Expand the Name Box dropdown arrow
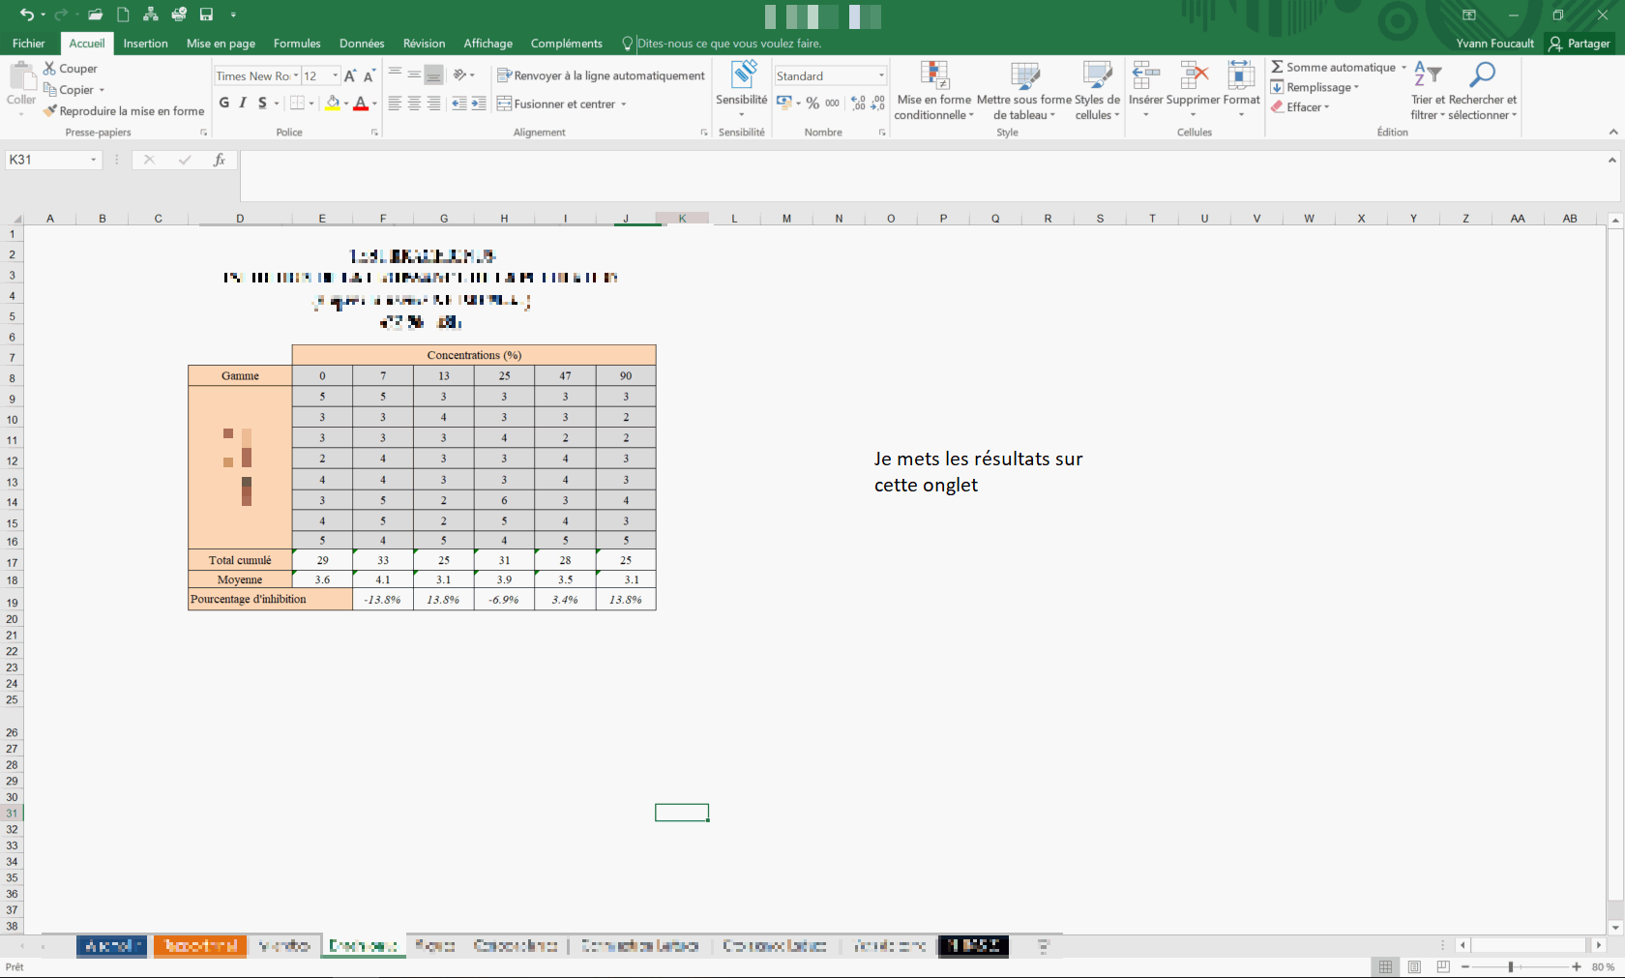The image size is (1625, 978). click(94, 160)
